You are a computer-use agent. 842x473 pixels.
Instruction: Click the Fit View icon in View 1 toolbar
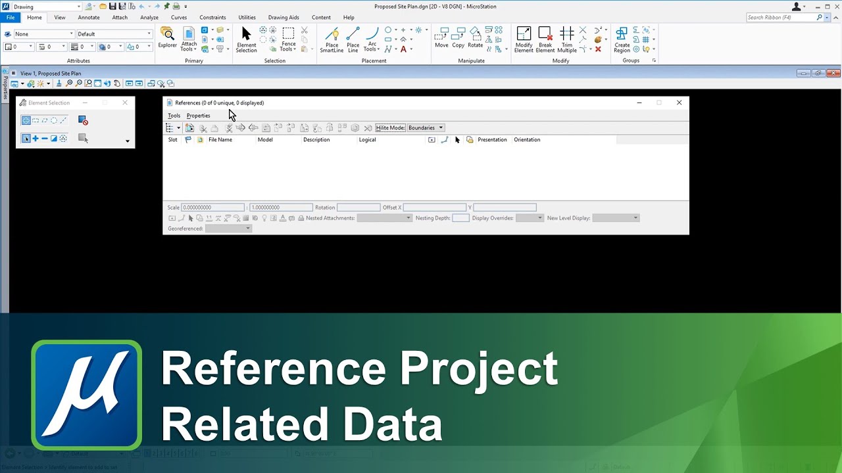click(x=97, y=83)
